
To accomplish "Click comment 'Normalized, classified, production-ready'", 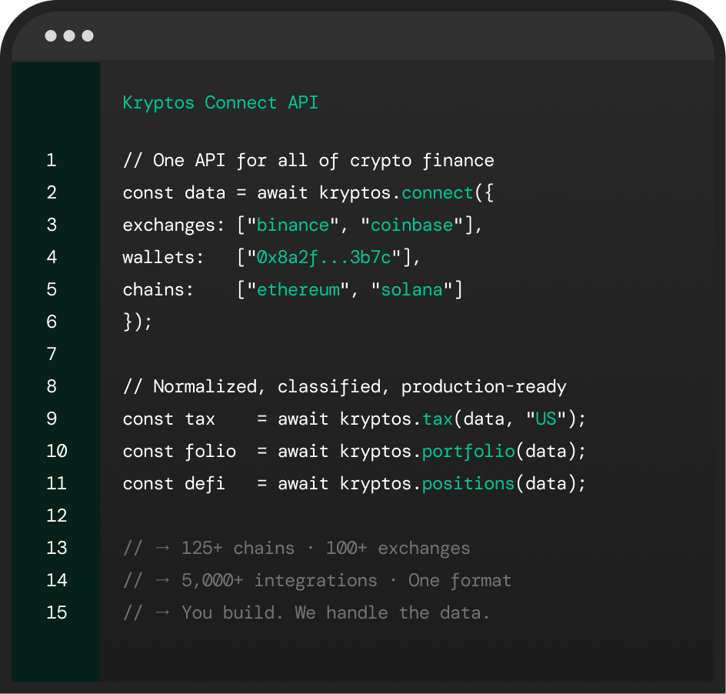I will point(360,387).
